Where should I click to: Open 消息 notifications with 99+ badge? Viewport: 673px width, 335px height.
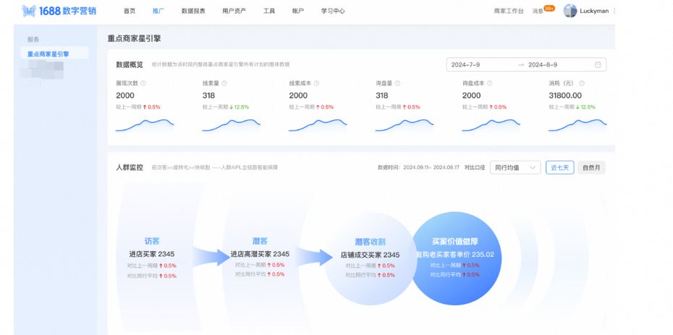coord(543,10)
